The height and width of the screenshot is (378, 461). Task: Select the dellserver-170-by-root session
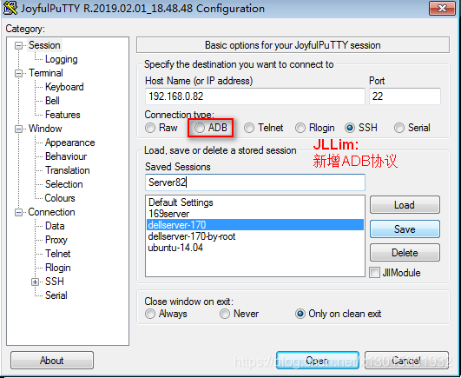tap(255, 236)
